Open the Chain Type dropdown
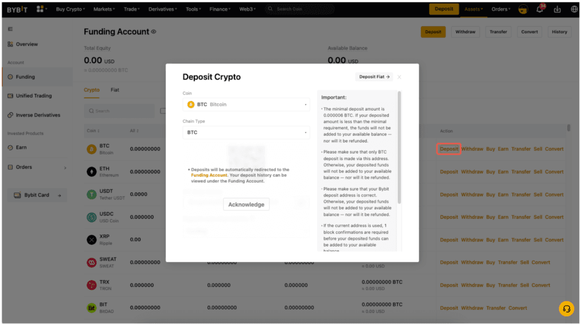The width and height of the screenshot is (581, 325). pos(246,132)
